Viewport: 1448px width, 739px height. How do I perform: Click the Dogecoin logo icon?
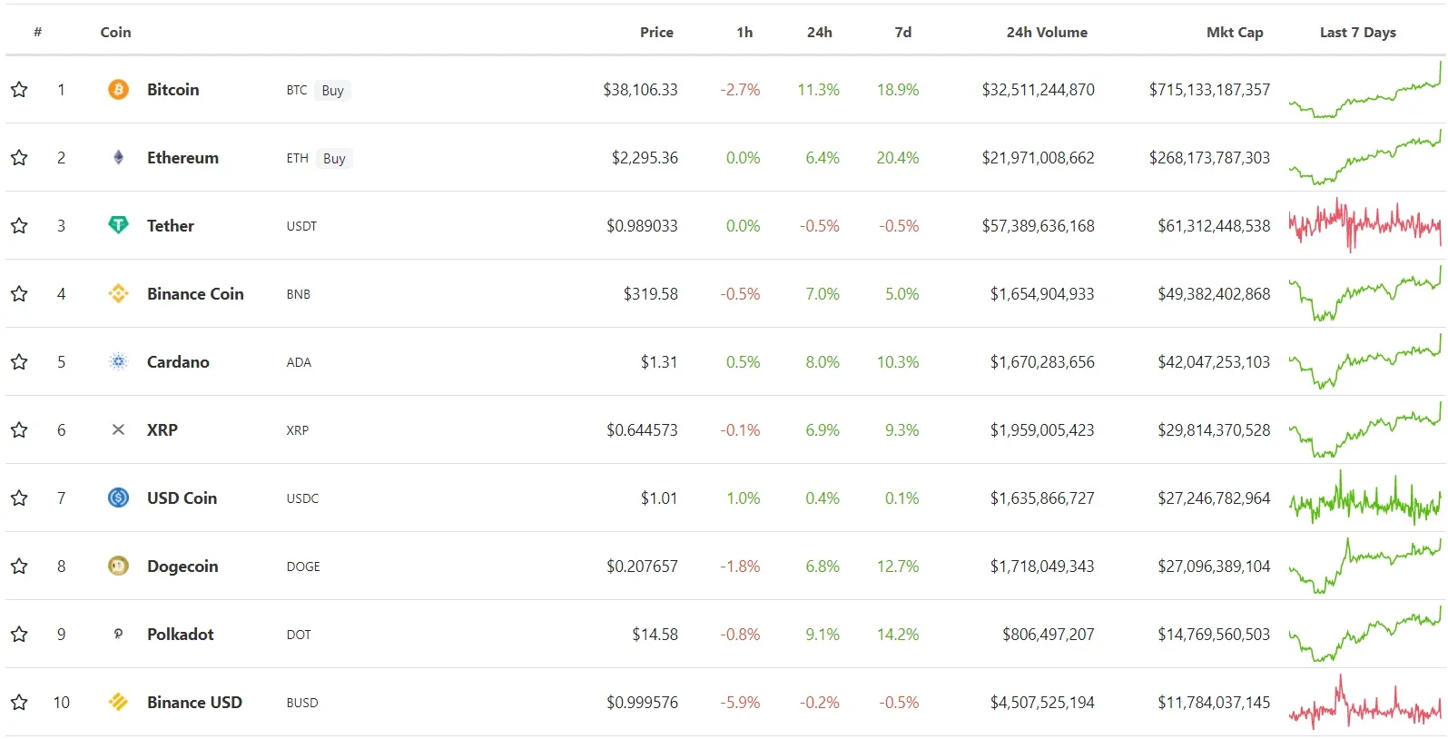[118, 566]
